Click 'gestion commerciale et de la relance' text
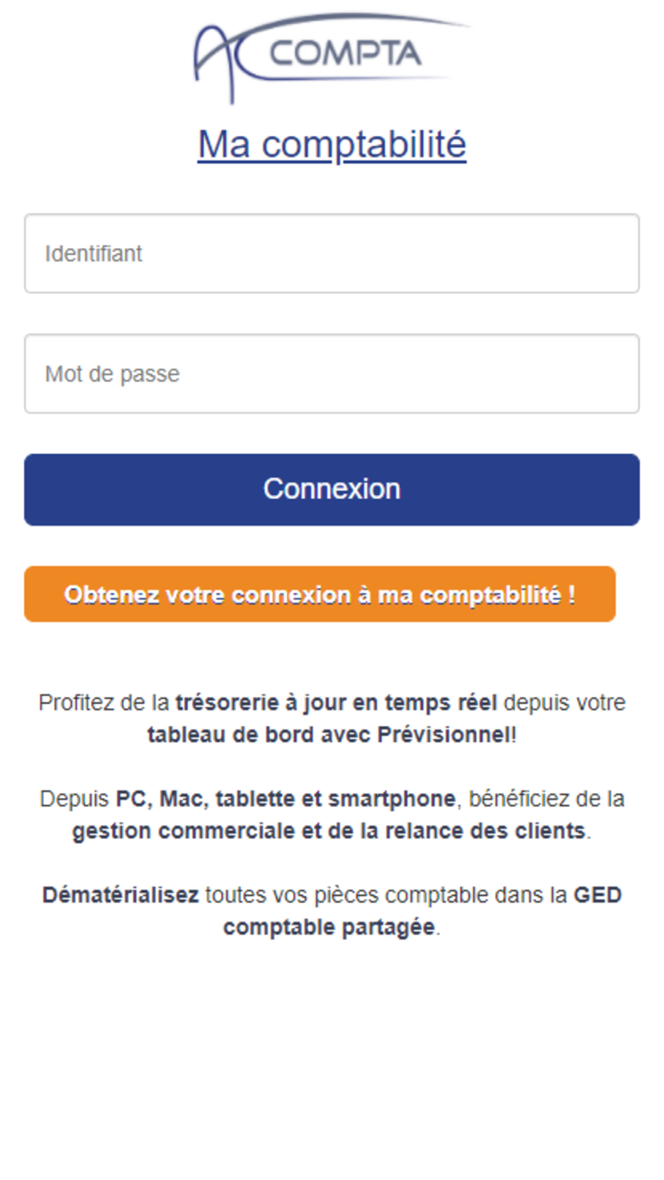664x1180 pixels. pos(329,831)
